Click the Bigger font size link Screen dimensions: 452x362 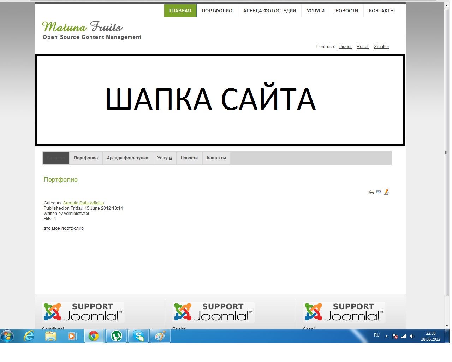click(345, 47)
